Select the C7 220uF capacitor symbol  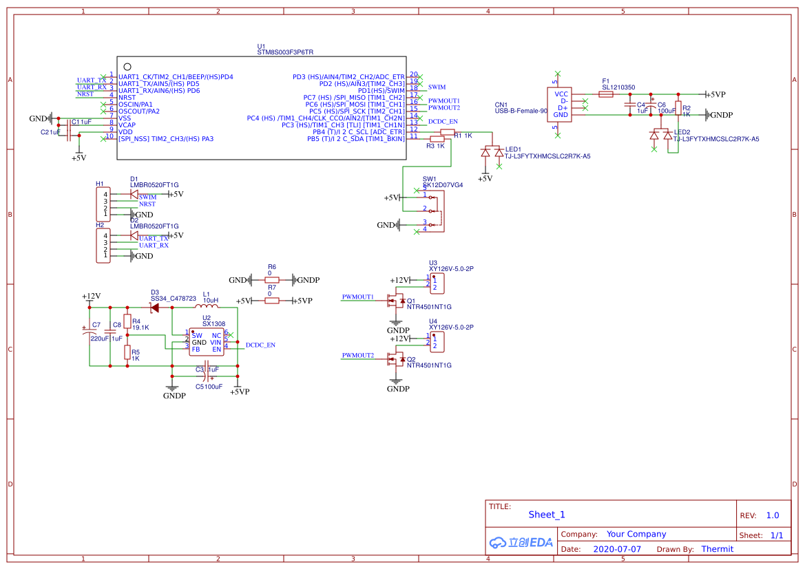pos(90,330)
